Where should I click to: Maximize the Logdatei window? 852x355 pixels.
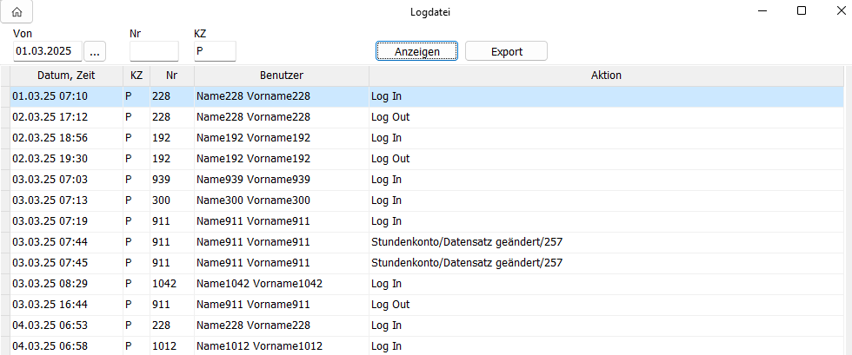801,11
